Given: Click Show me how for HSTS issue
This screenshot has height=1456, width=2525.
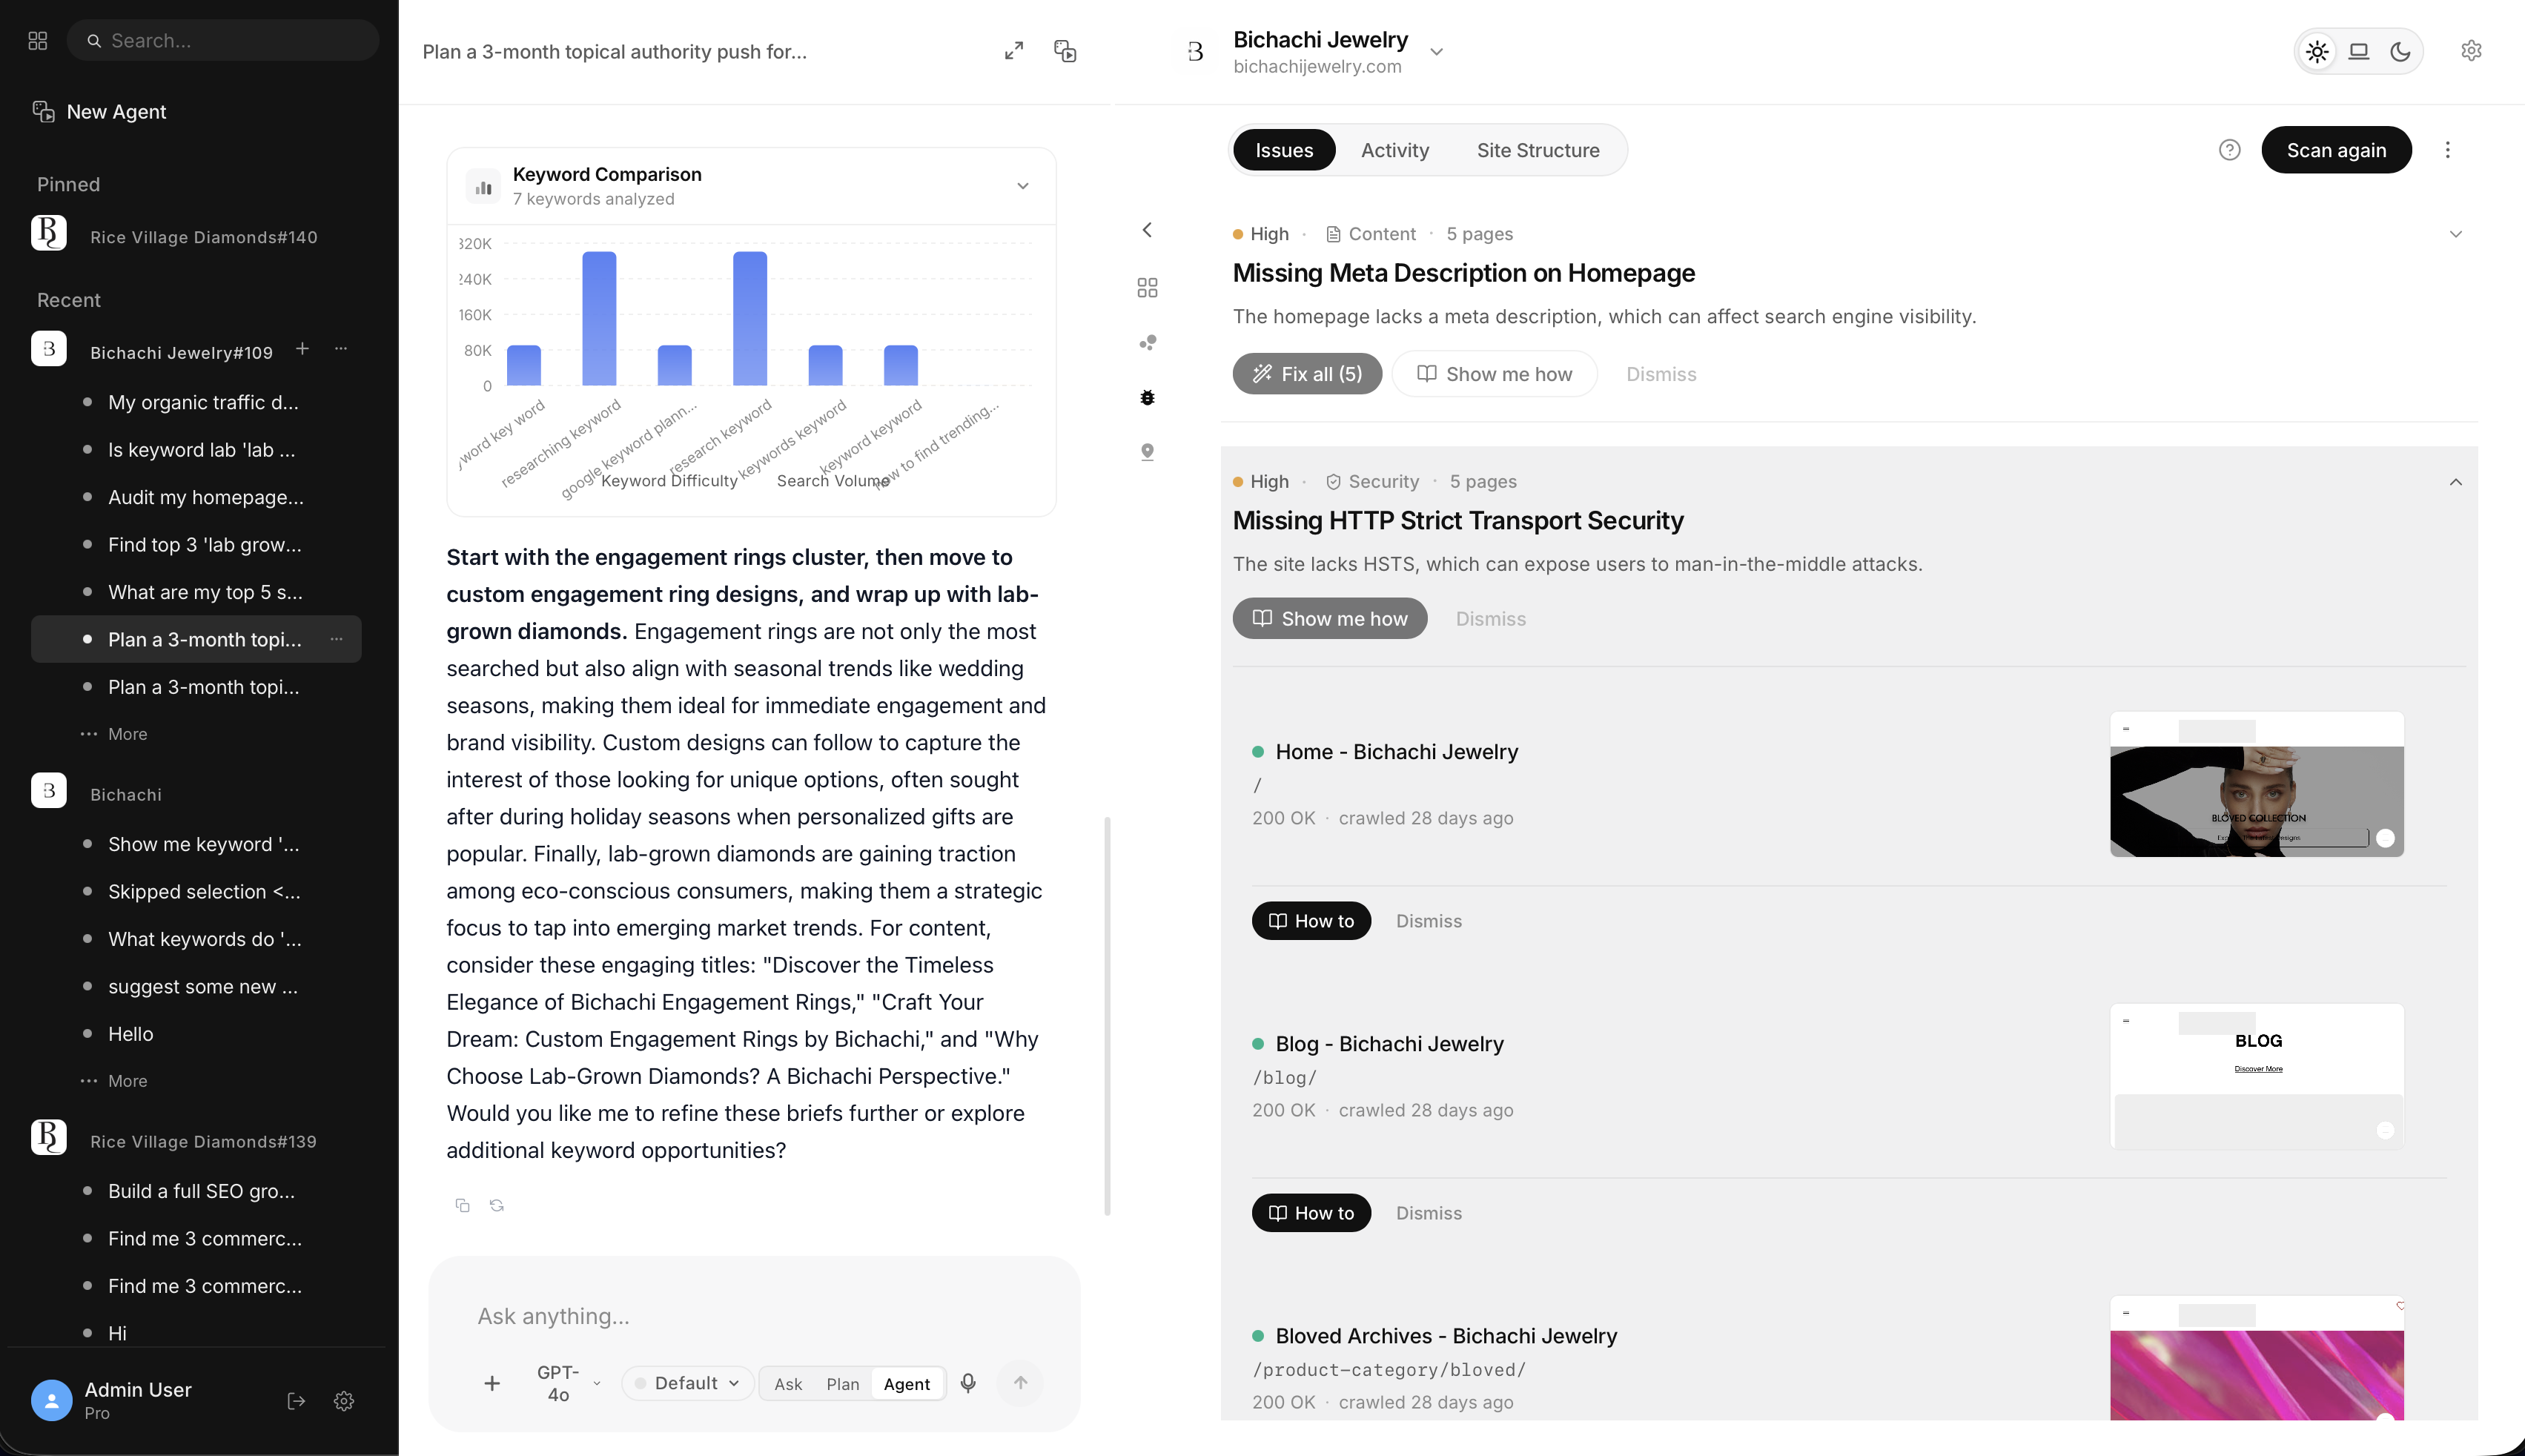Looking at the screenshot, I should [x=1330, y=619].
